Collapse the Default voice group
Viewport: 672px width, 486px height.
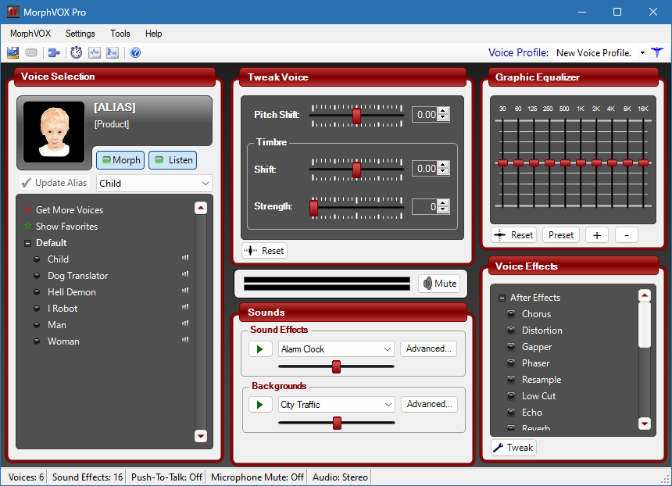pyautogui.click(x=27, y=243)
